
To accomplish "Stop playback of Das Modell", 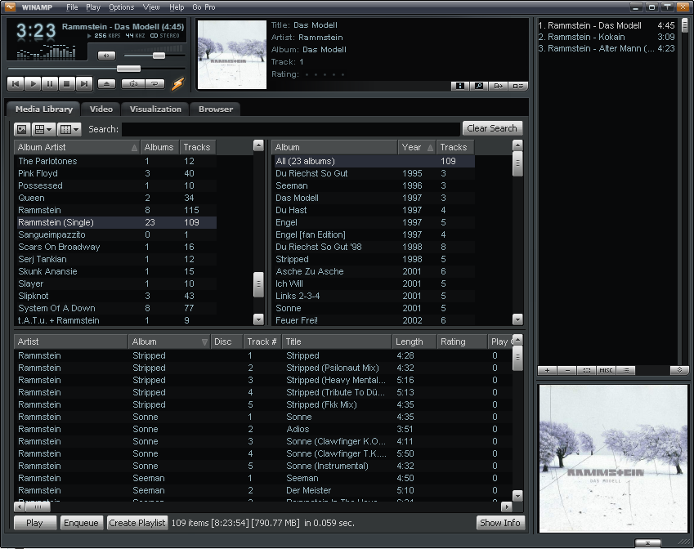I will click(x=67, y=83).
